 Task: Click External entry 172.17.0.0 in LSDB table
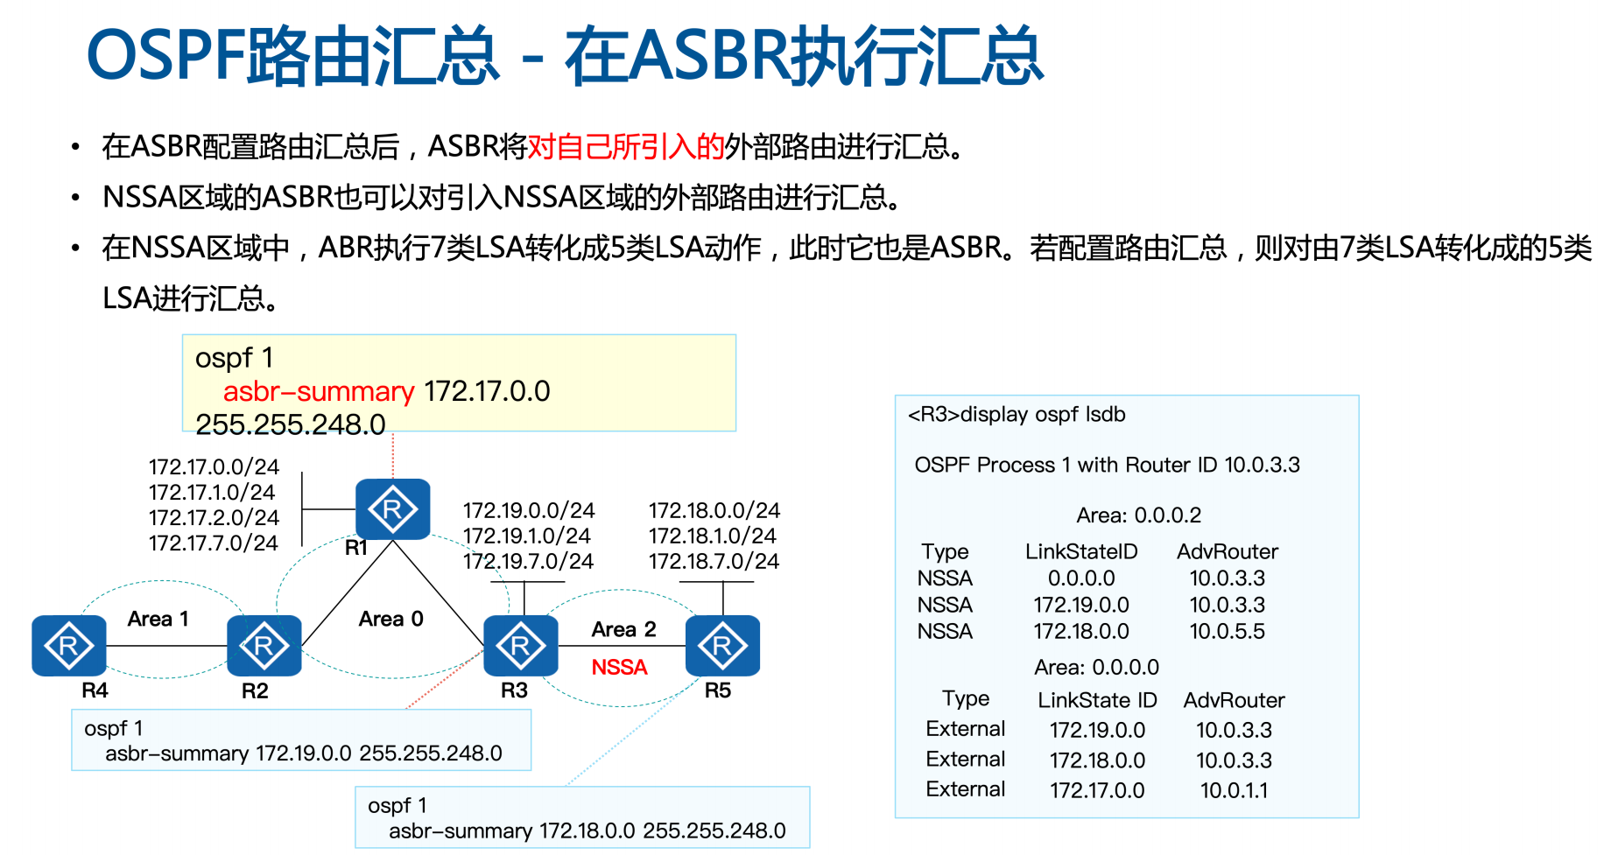(1096, 790)
